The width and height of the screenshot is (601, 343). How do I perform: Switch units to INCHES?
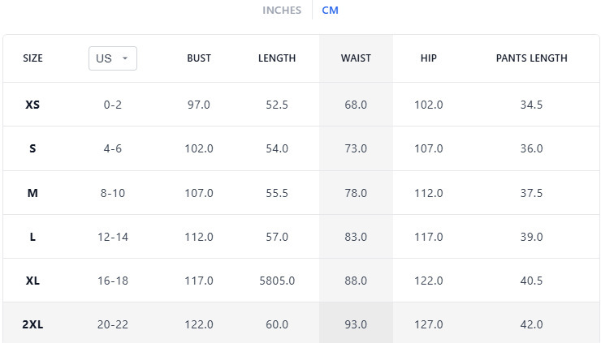(x=281, y=11)
